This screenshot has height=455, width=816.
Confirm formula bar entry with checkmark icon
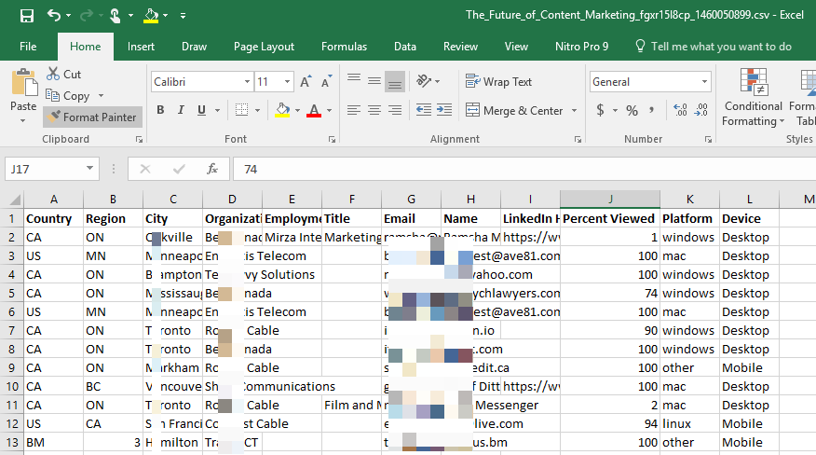click(x=179, y=169)
